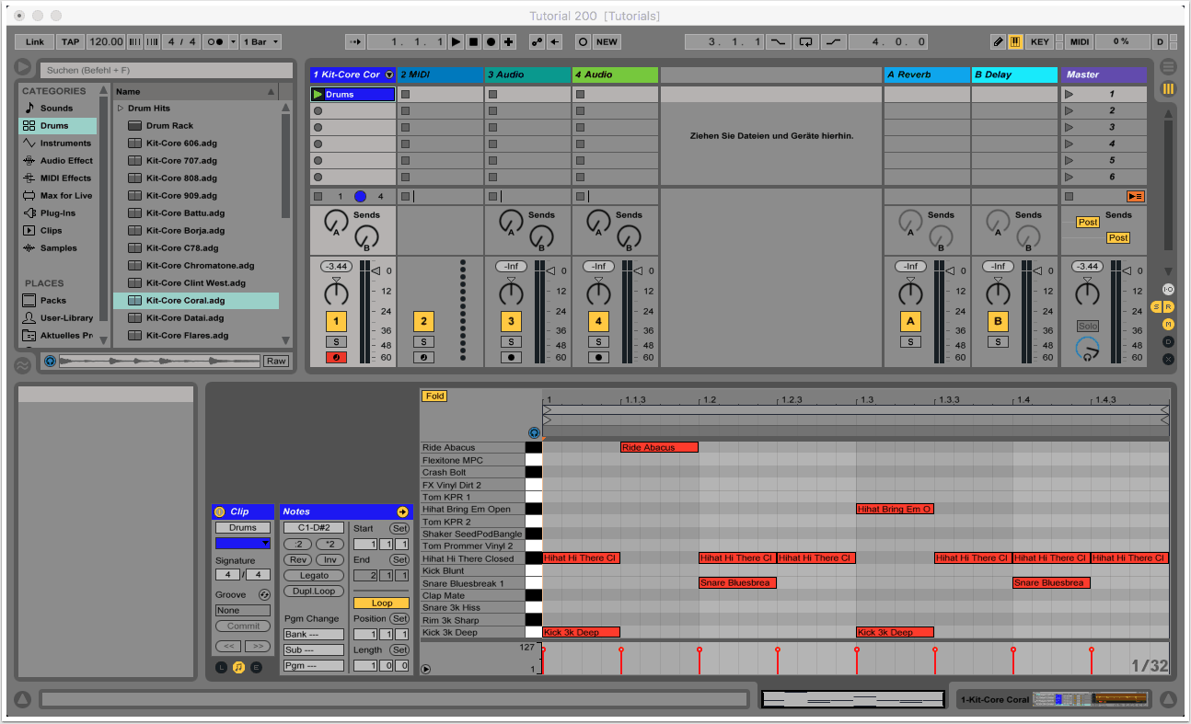The height and width of the screenshot is (724, 1191).
Task: Select Instruments category in the browser
Action: click(x=64, y=144)
